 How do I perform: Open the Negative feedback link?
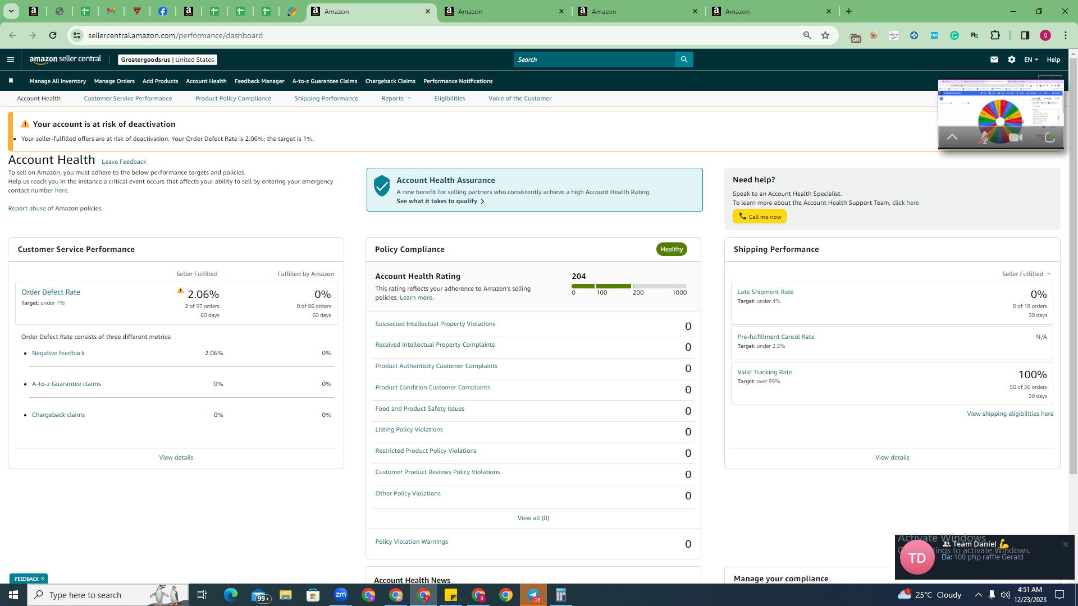click(x=58, y=353)
